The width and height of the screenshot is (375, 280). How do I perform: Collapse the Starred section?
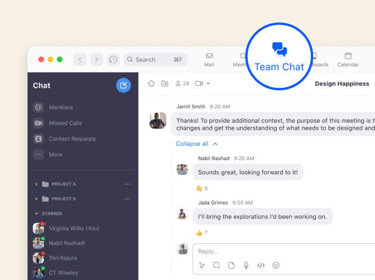36,214
